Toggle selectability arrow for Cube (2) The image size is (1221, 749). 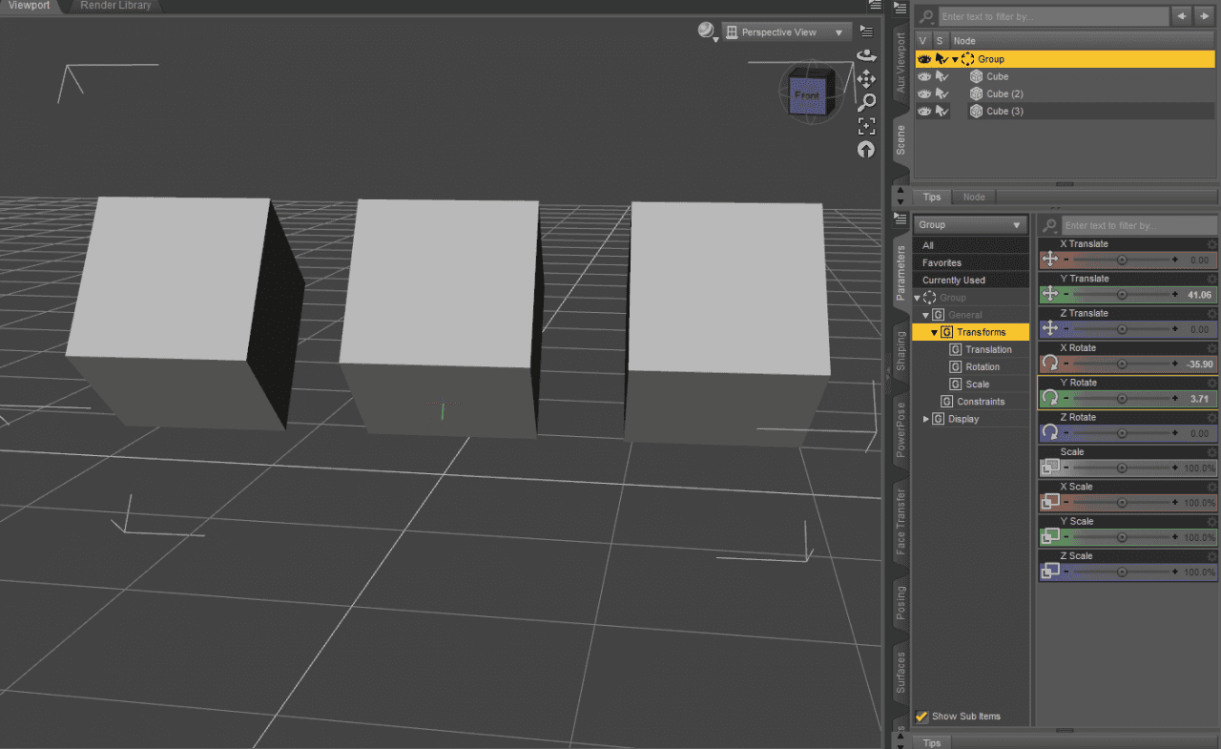coord(941,94)
